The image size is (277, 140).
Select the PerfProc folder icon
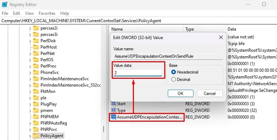point(36,66)
